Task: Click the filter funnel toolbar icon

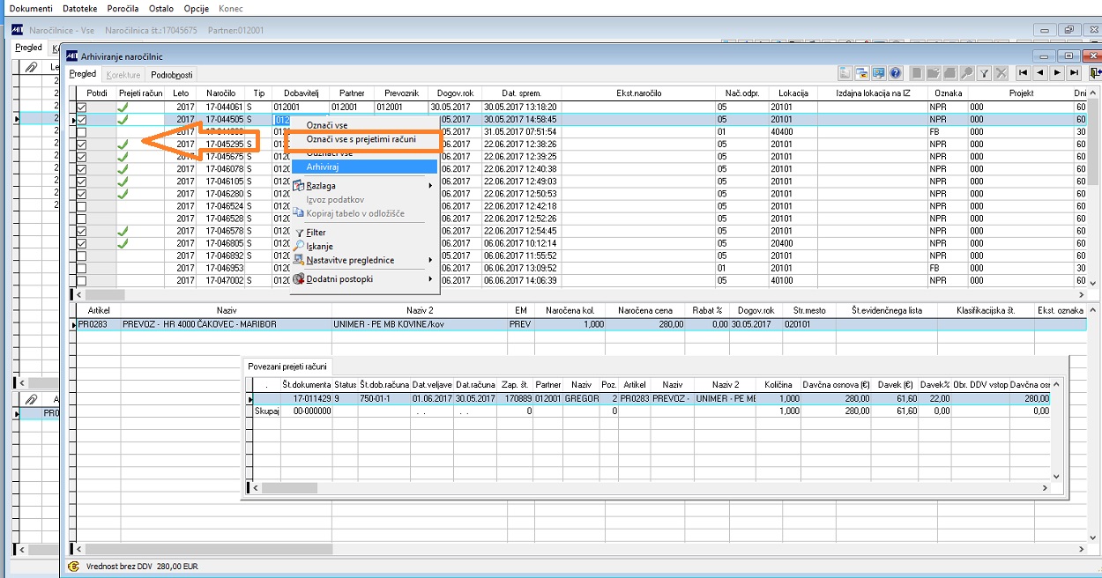Action: tap(984, 73)
